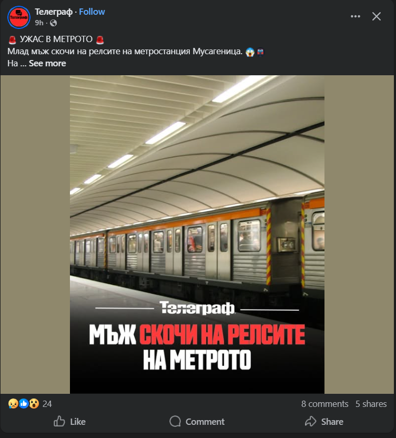Screen dimensions: 396x438
Task: Follow the Телеграф page
Action: coord(92,12)
